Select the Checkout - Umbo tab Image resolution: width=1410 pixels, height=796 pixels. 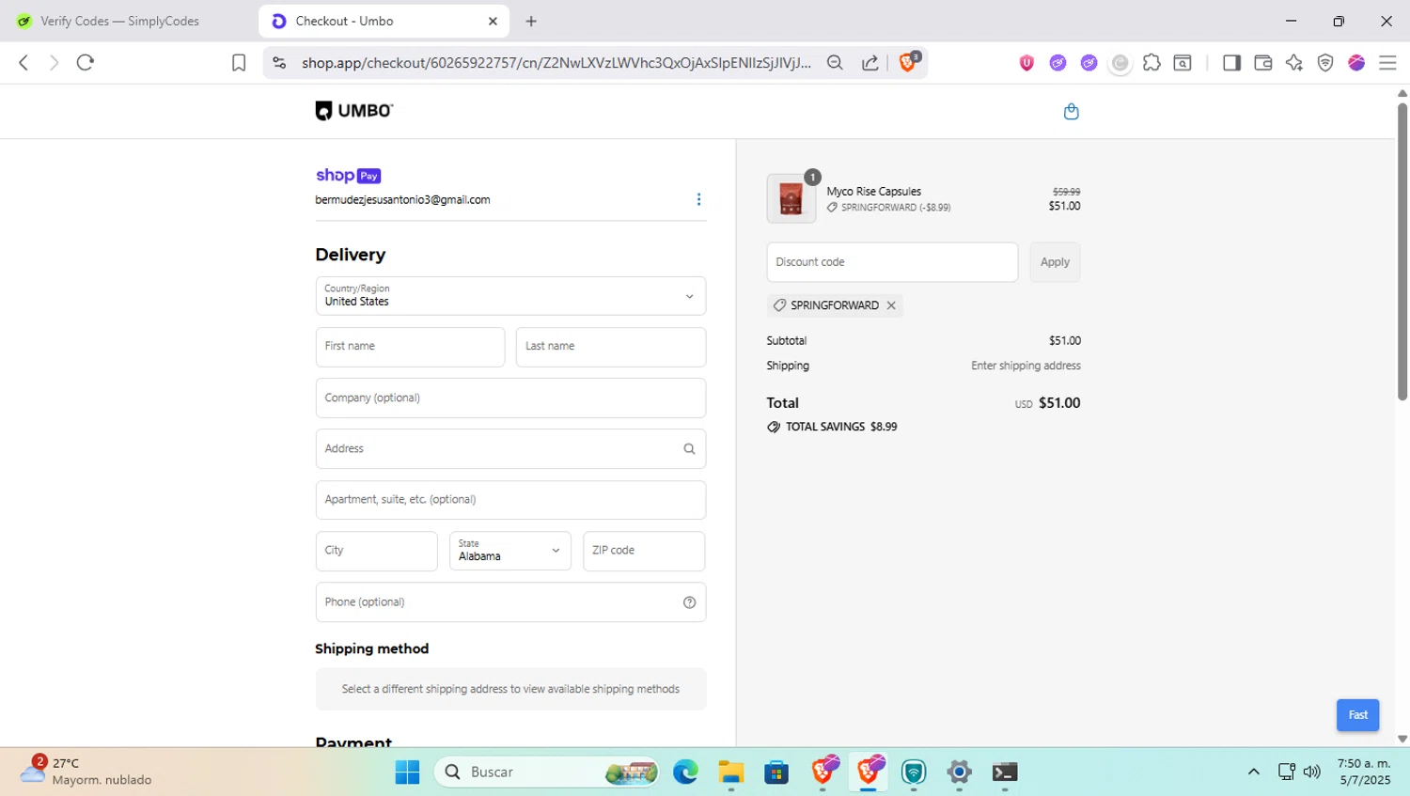[x=384, y=21]
